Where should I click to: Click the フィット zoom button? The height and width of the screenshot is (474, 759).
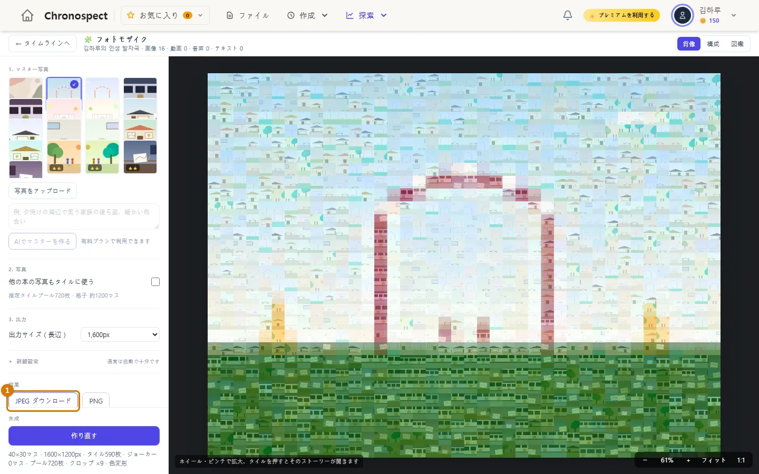click(x=714, y=460)
